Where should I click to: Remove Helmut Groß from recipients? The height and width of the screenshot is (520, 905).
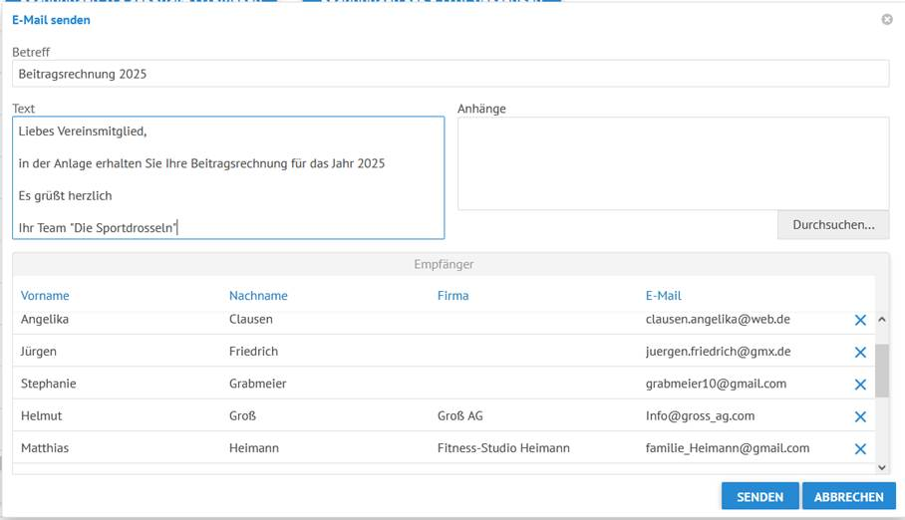click(x=860, y=417)
